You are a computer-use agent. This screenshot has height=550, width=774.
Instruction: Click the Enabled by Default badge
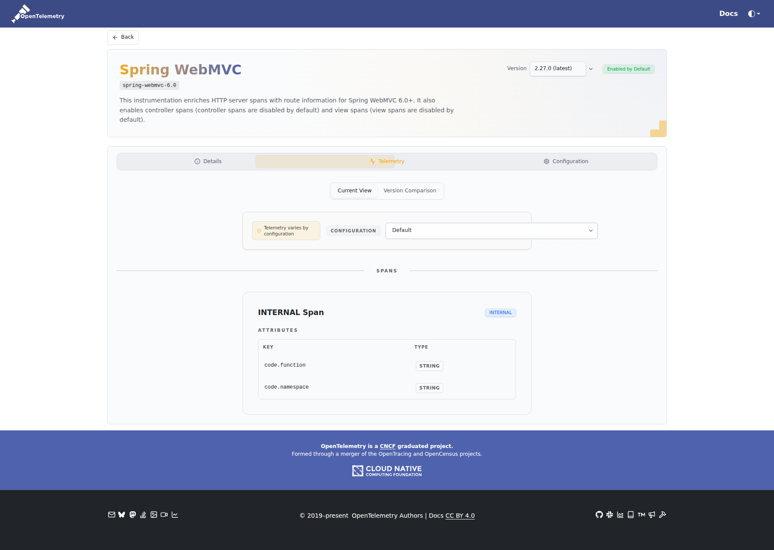(x=629, y=69)
